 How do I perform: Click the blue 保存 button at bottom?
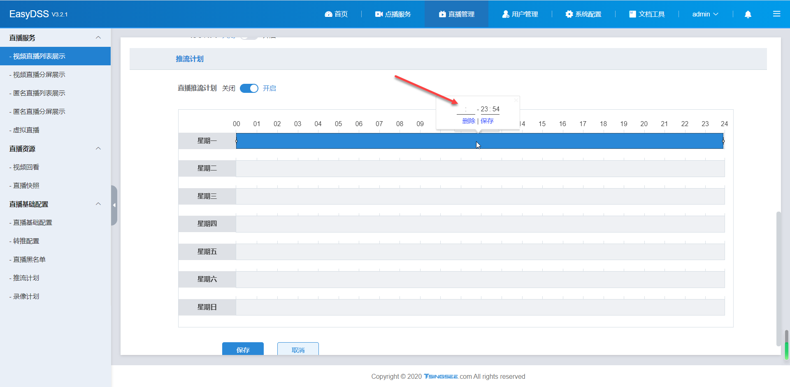243,350
